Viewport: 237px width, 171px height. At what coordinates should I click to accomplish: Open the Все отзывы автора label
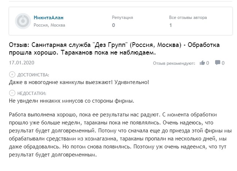188,17
